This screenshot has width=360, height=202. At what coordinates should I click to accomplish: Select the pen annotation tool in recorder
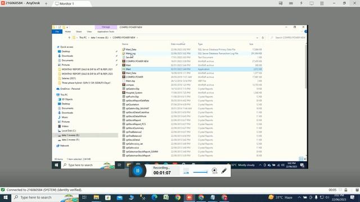(224, 171)
